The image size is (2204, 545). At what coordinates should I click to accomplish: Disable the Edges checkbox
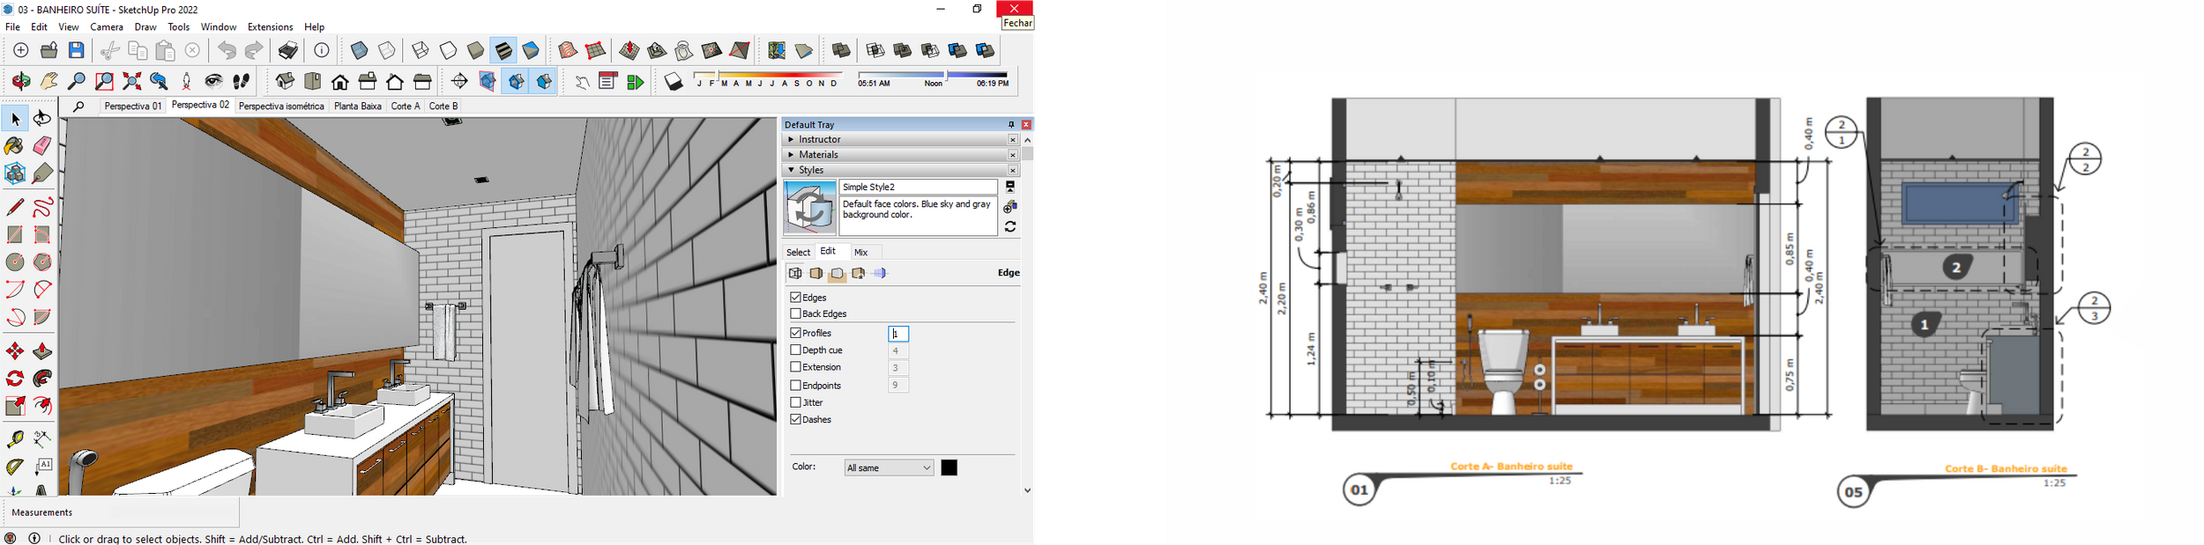[795, 298]
